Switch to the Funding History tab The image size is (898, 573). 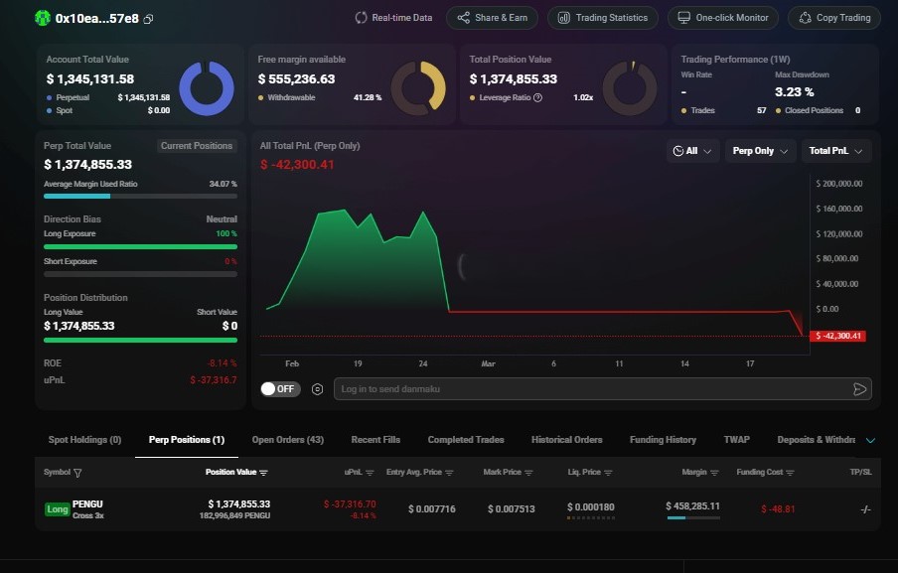663,440
